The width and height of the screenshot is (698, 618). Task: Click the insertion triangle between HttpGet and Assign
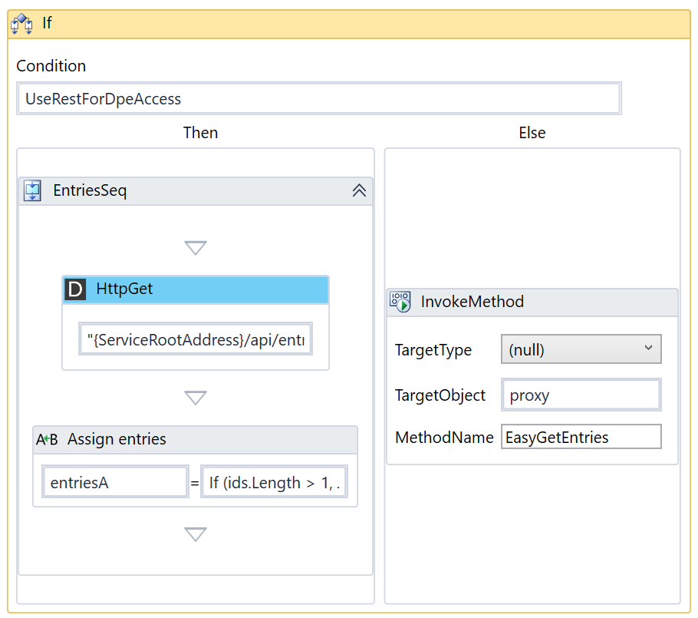tap(196, 398)
